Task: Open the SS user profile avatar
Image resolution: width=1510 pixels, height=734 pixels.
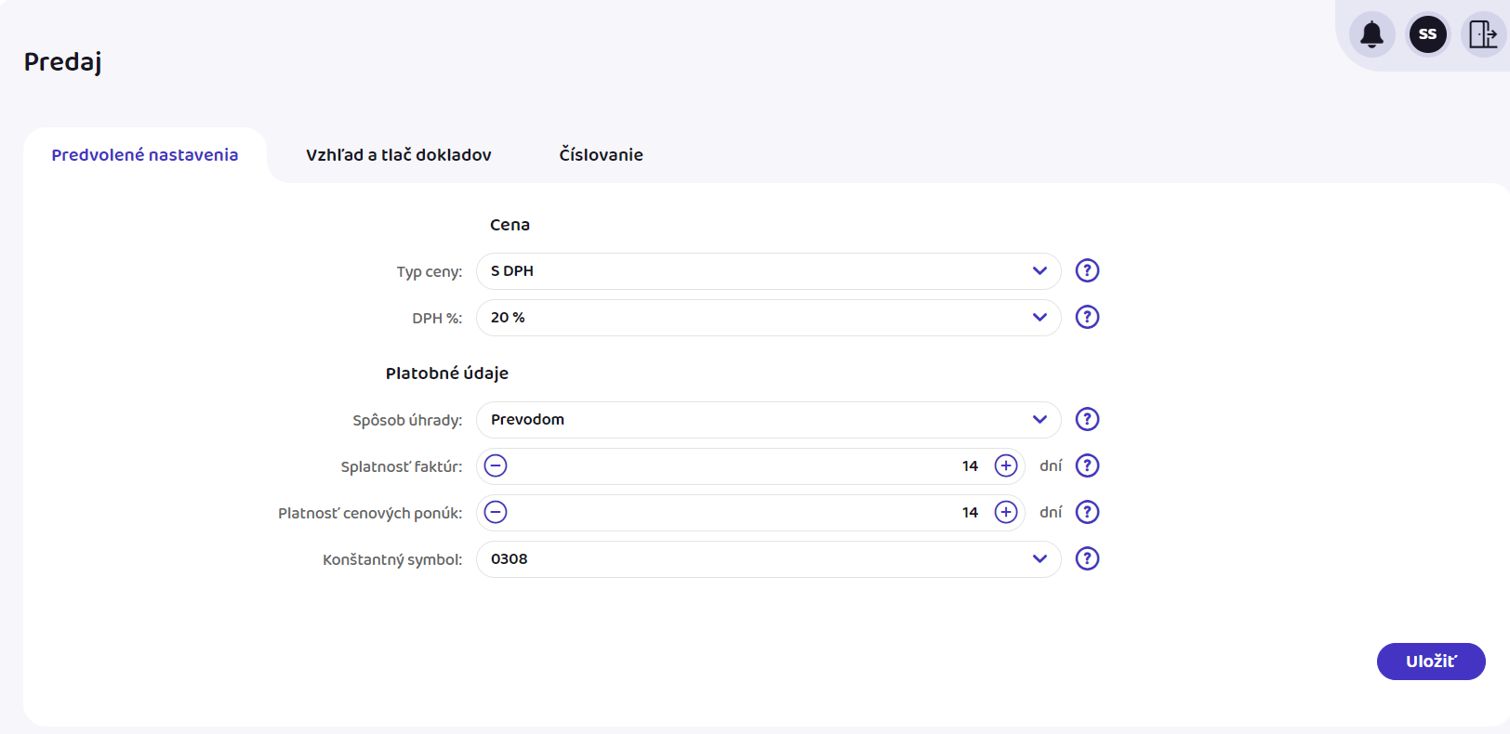Action: pos(1427,35)
